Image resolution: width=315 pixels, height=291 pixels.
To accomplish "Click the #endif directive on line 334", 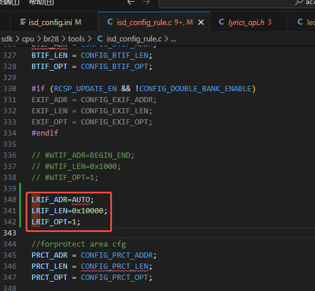I will click(45, 133).
